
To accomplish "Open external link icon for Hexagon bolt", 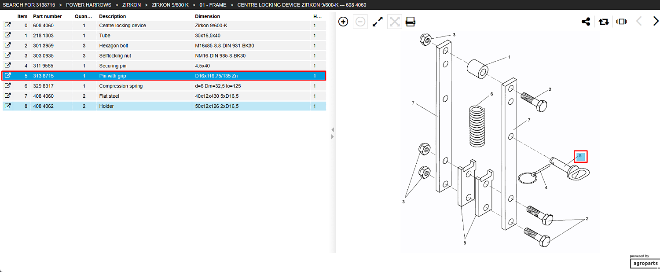I will (x=7, y=45).
